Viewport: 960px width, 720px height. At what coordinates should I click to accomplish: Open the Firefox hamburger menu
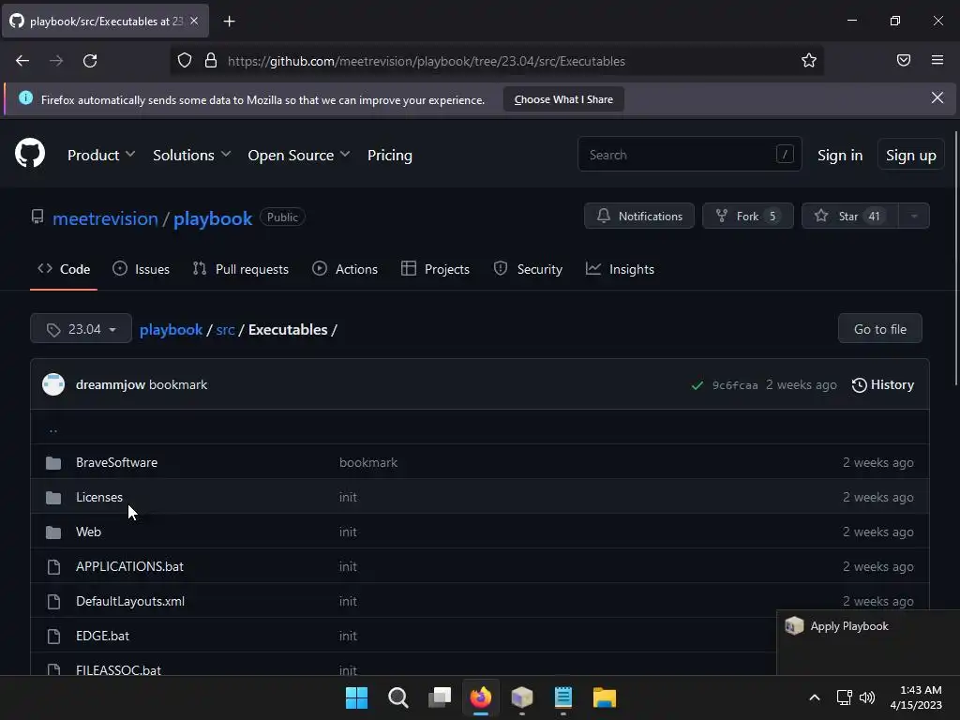click(937, 60)
